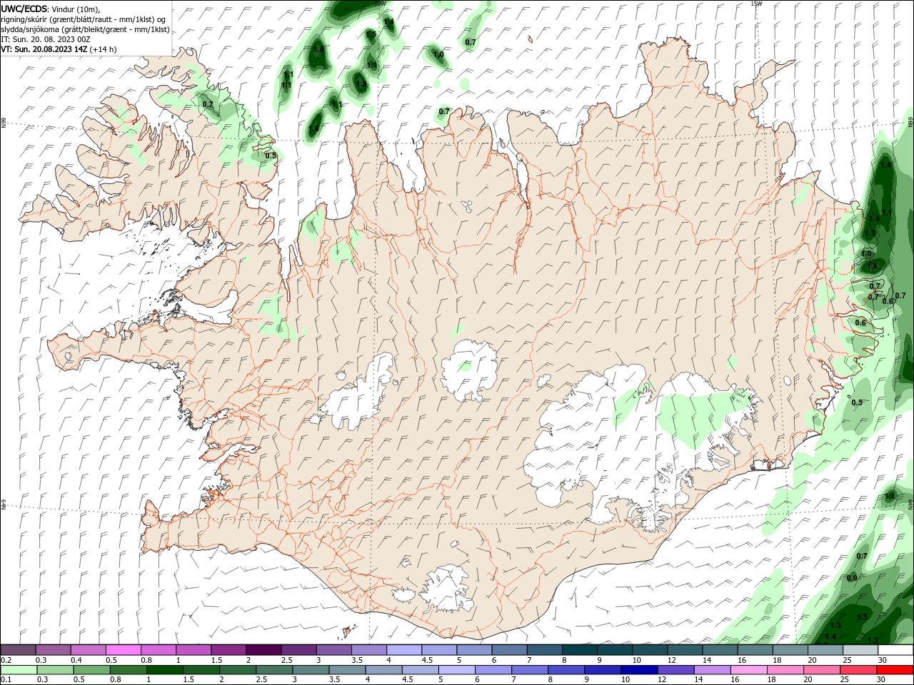
Task: Pick the deep navy blue swatch above 10 in lower legend
Action: click(x=639, y=669)
